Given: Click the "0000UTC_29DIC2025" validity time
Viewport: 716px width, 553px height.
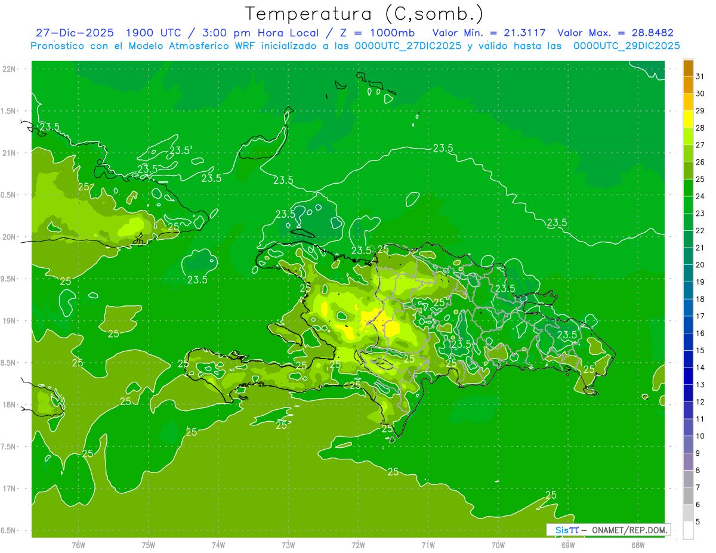Looking at the screenshot, I should (x=626, y=46).
